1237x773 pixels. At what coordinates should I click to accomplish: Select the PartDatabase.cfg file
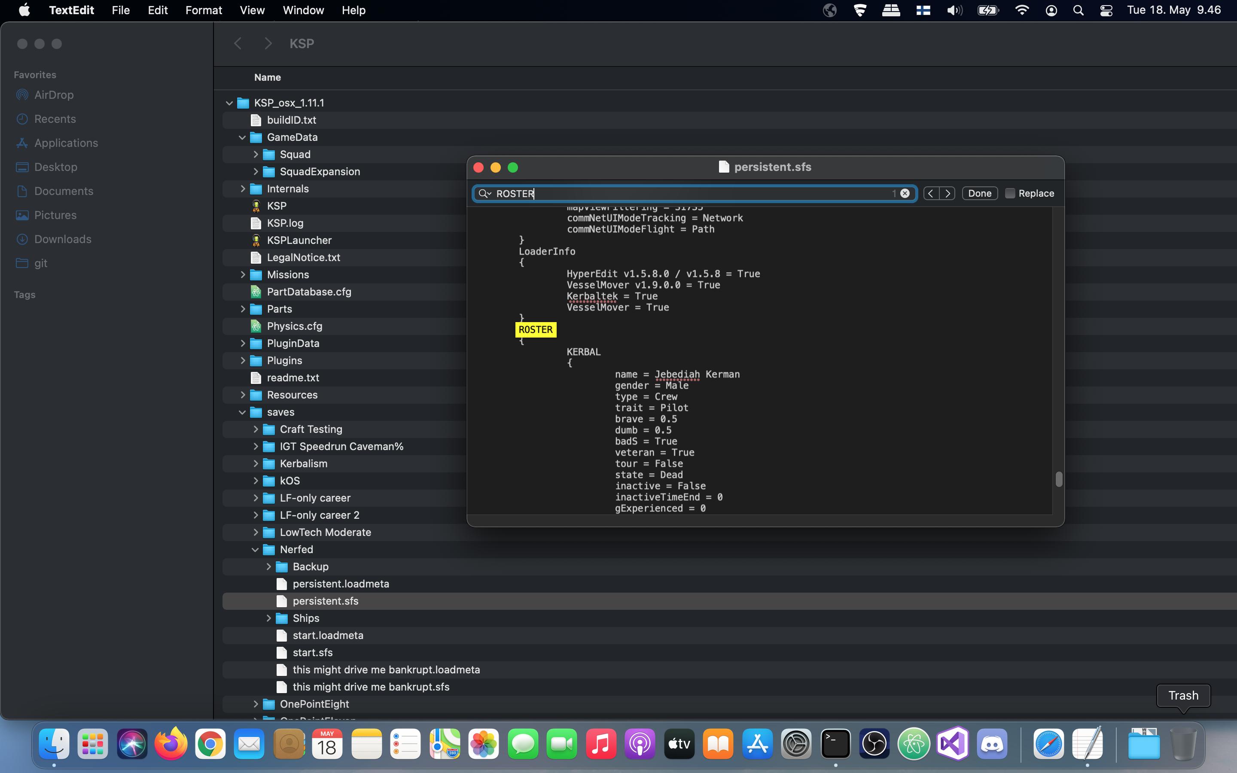click(309, 292)
